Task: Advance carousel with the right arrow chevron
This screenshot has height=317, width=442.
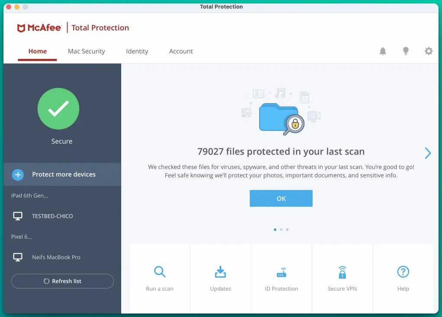Action: (x=428, y=153)
